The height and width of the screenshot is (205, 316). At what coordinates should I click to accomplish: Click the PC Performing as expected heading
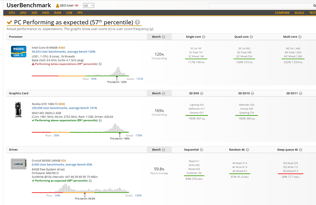pos(73,22)
